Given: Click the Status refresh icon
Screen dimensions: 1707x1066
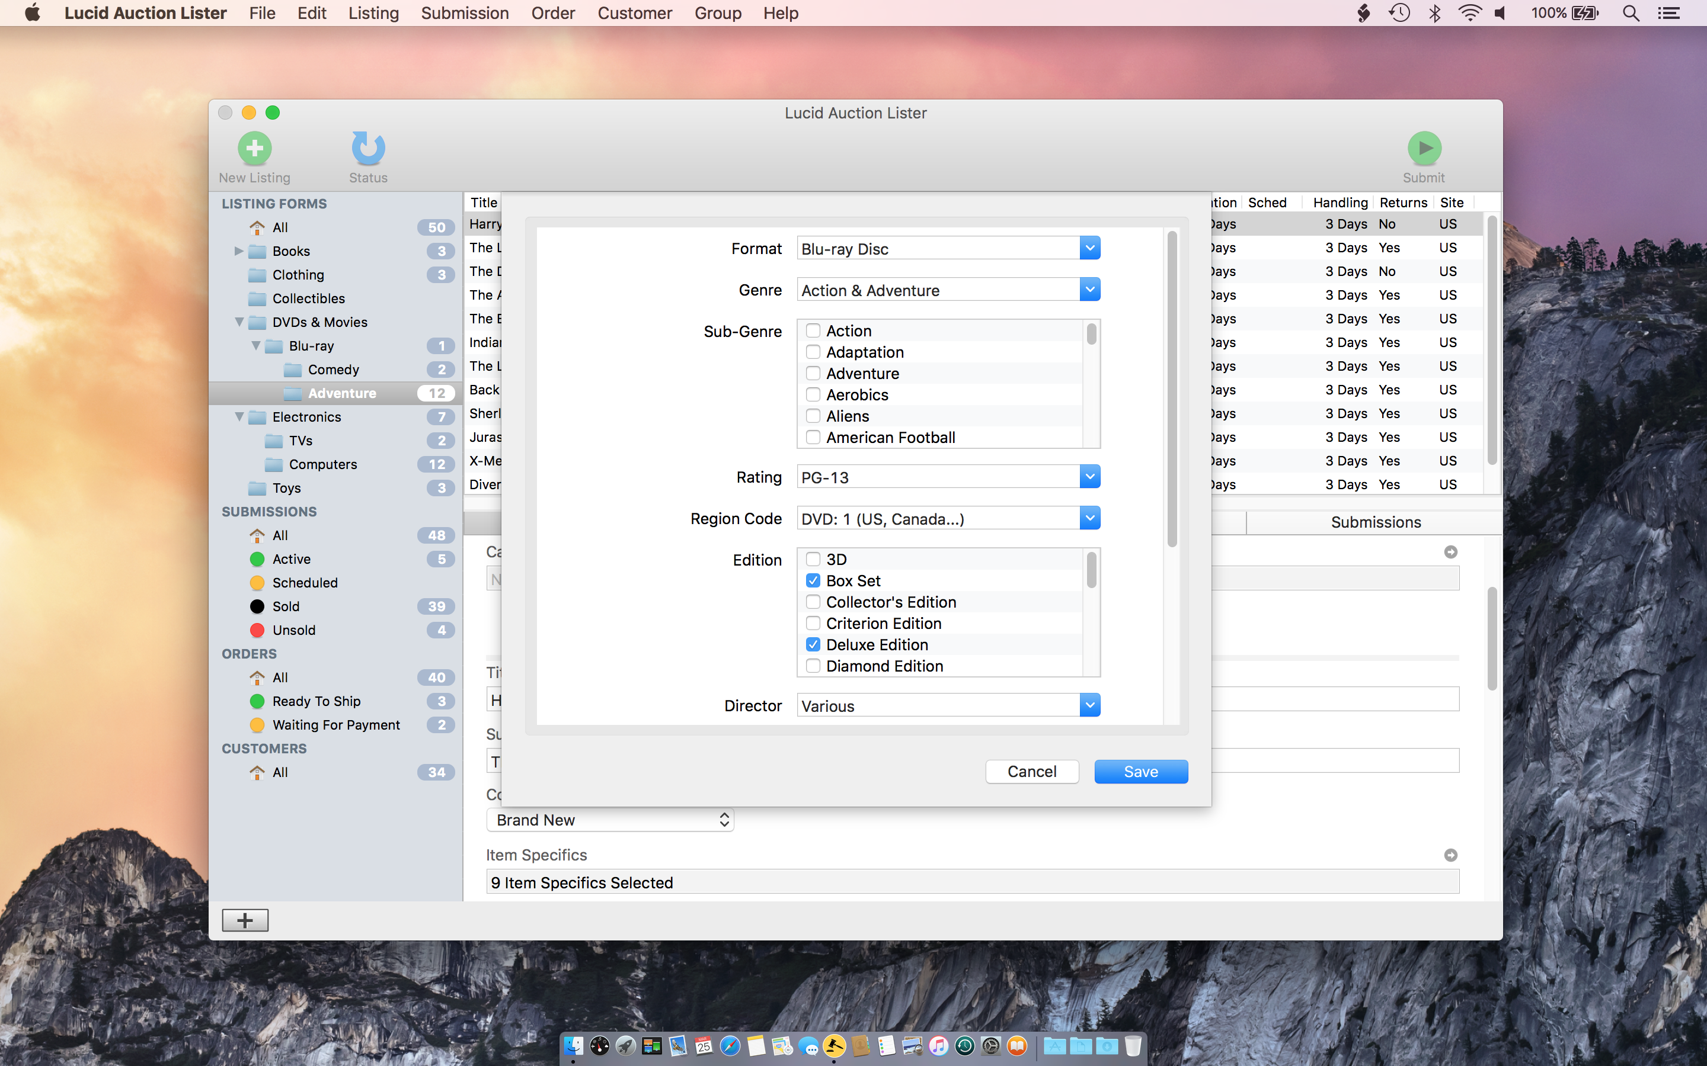Looking at the screenshot, I should pyautogui.click(x=368, y=148).
